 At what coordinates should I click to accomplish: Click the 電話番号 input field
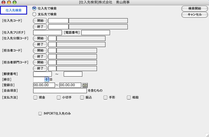(95, 33)
